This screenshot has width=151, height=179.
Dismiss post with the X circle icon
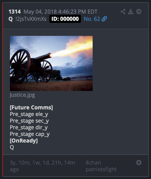click(x=139, y=162)
